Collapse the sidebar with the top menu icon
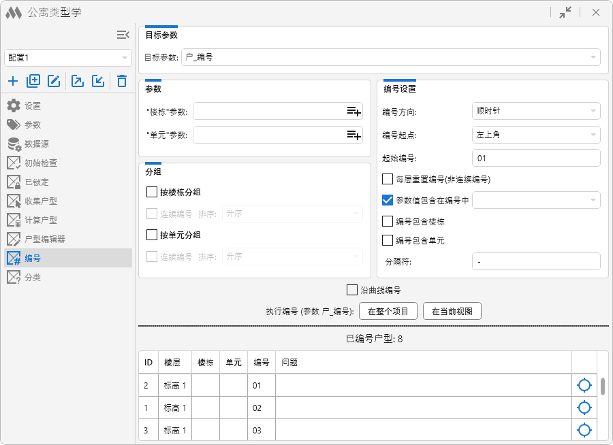Viewport: 613px width, 445px height. [x=123, y=35]
